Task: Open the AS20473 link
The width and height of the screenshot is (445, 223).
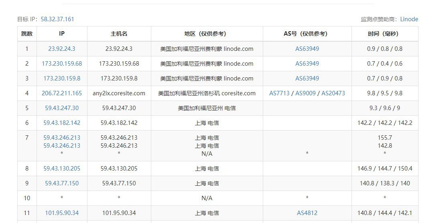Action: [x=333, y=93]
